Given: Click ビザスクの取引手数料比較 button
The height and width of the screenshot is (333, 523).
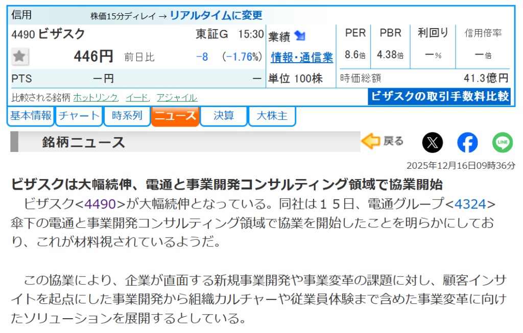Looking at the screenshot, I should click(439, 96).
